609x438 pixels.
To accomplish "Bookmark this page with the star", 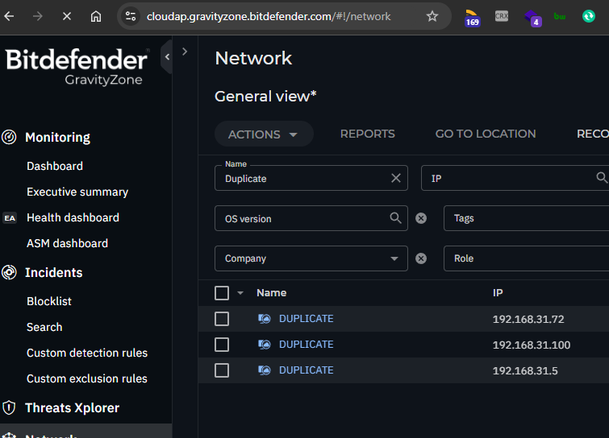I will [432, 16].
